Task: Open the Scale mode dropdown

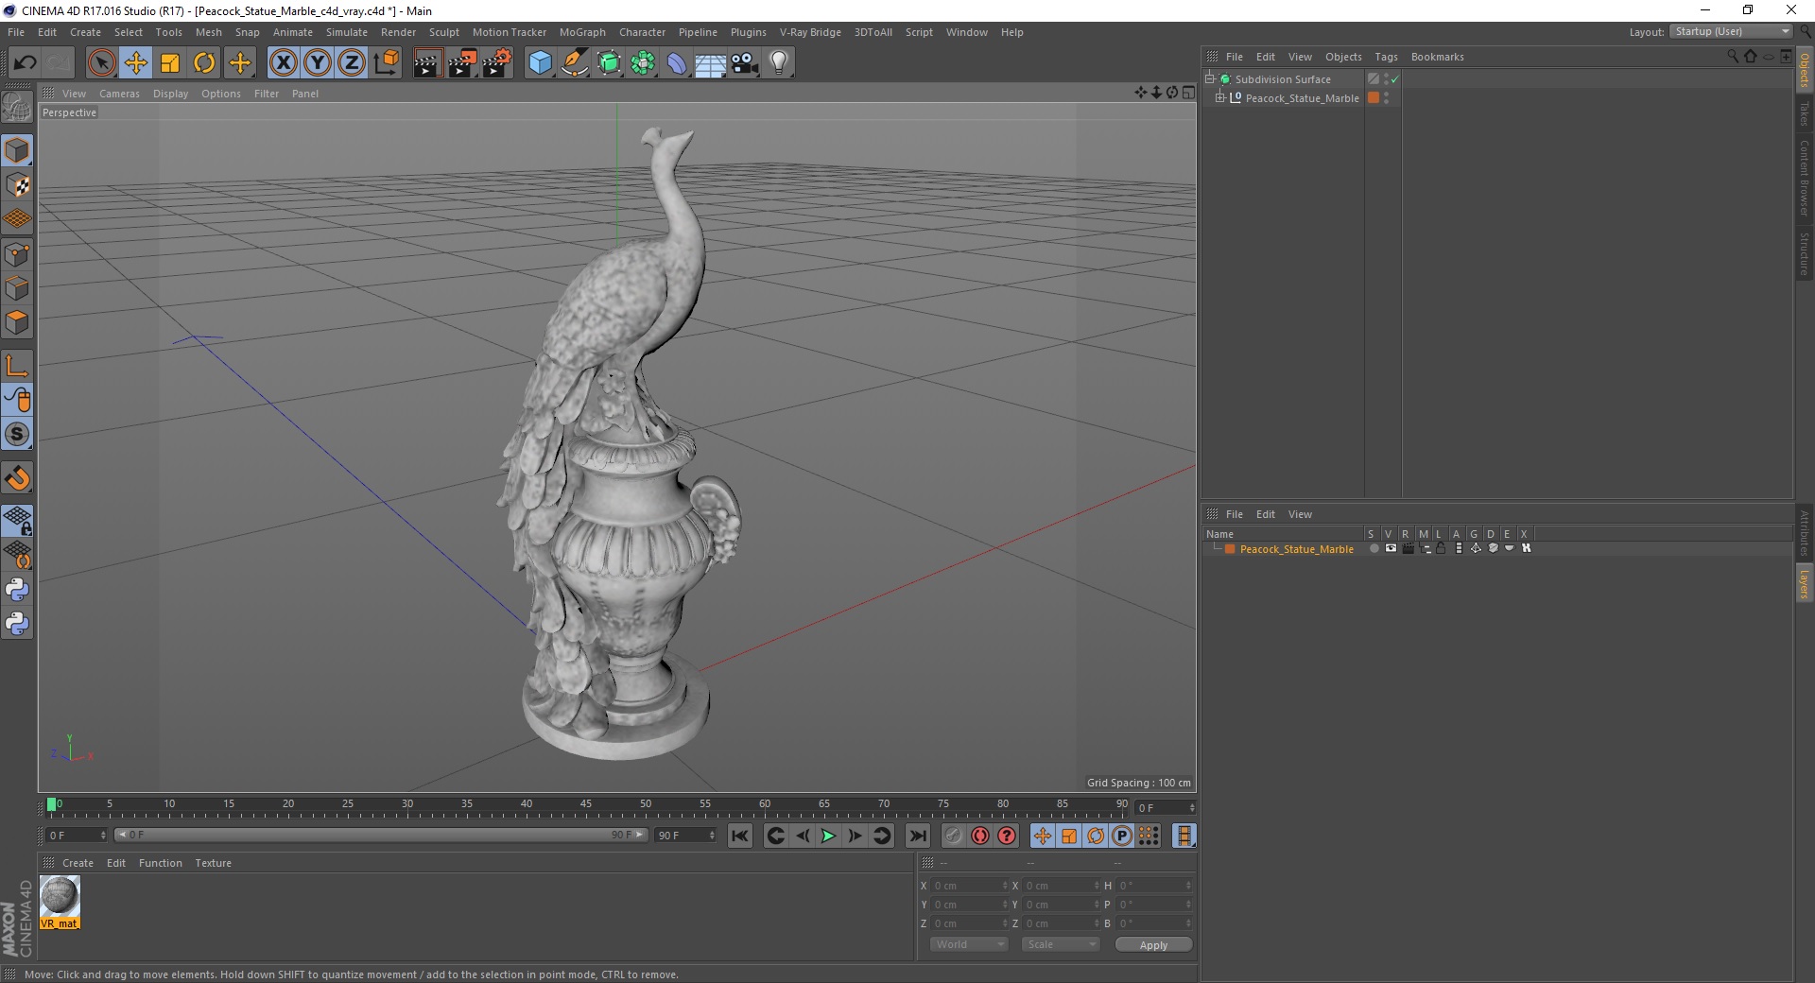Action: [1061, 944]
